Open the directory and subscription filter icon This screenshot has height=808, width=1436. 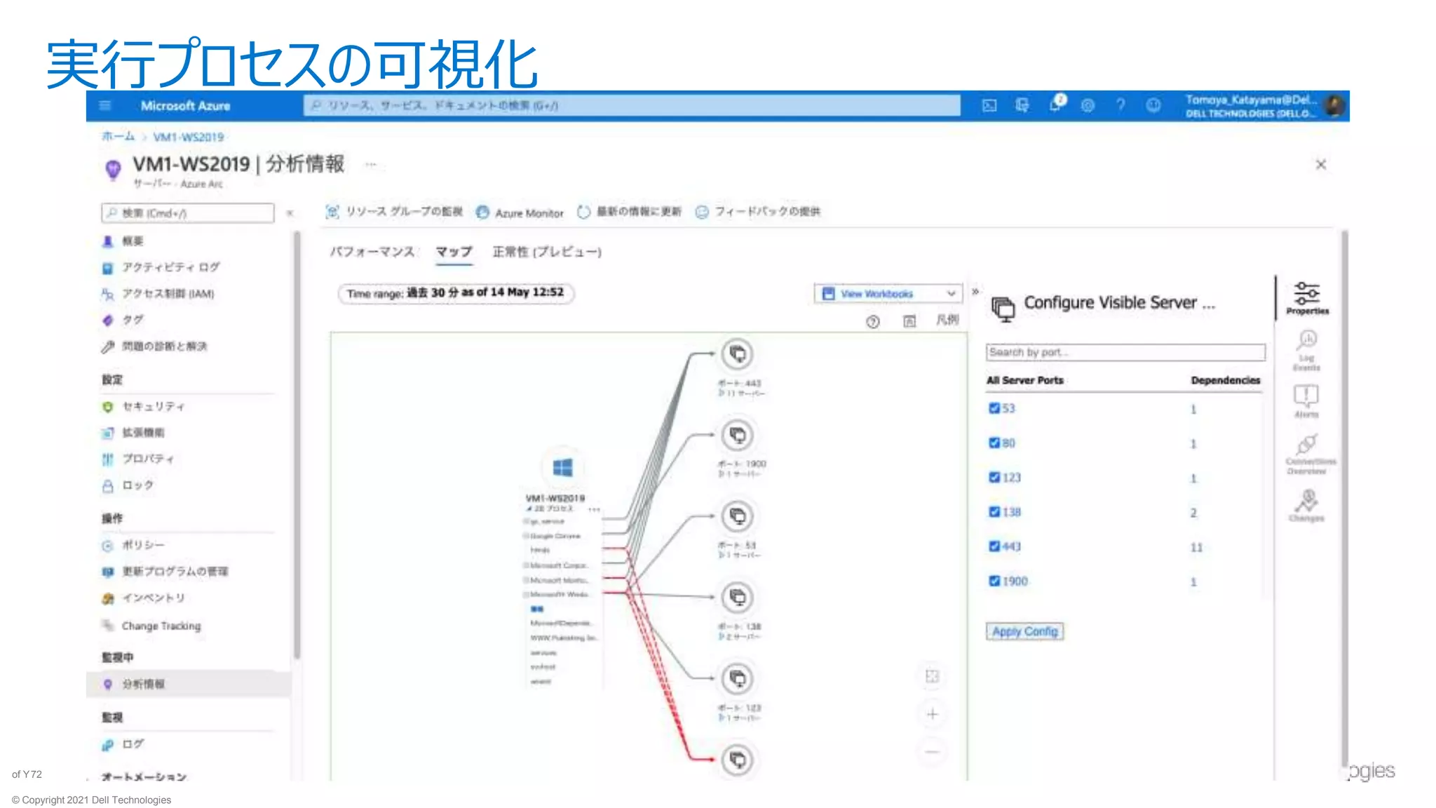pyautogui.click(x=1022, y=106)
